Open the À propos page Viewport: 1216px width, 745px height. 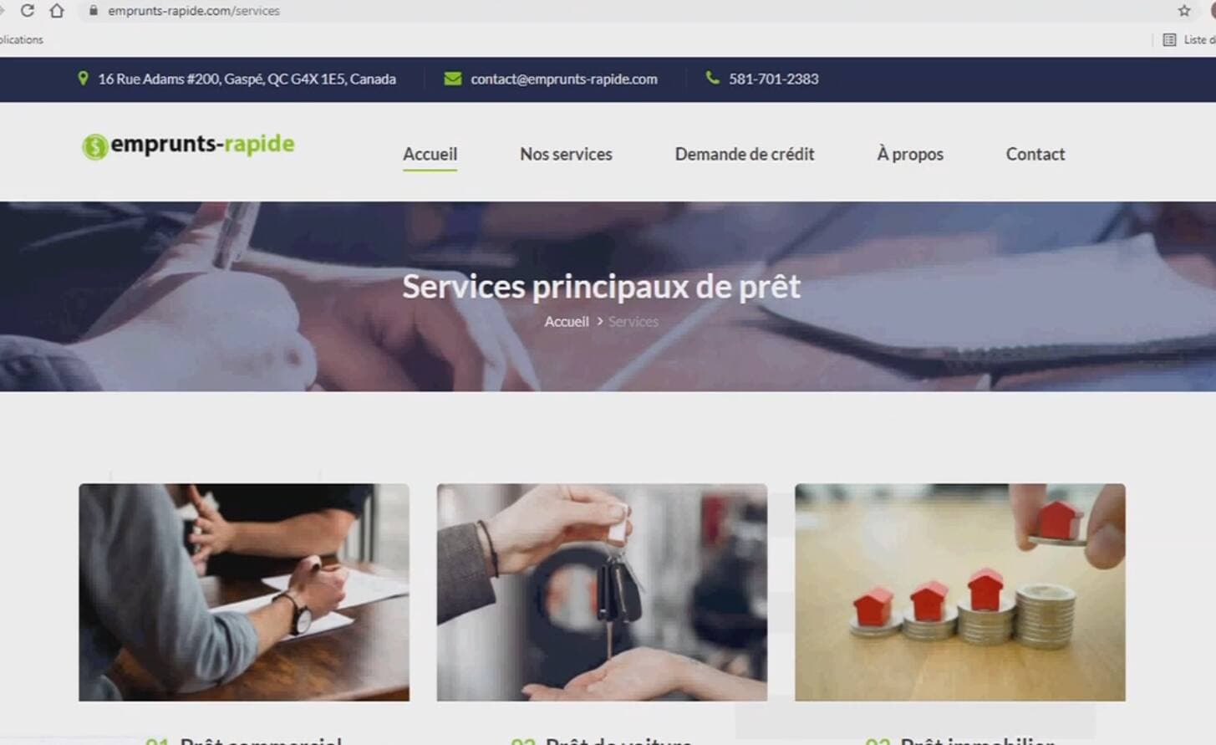pos(909,154)
